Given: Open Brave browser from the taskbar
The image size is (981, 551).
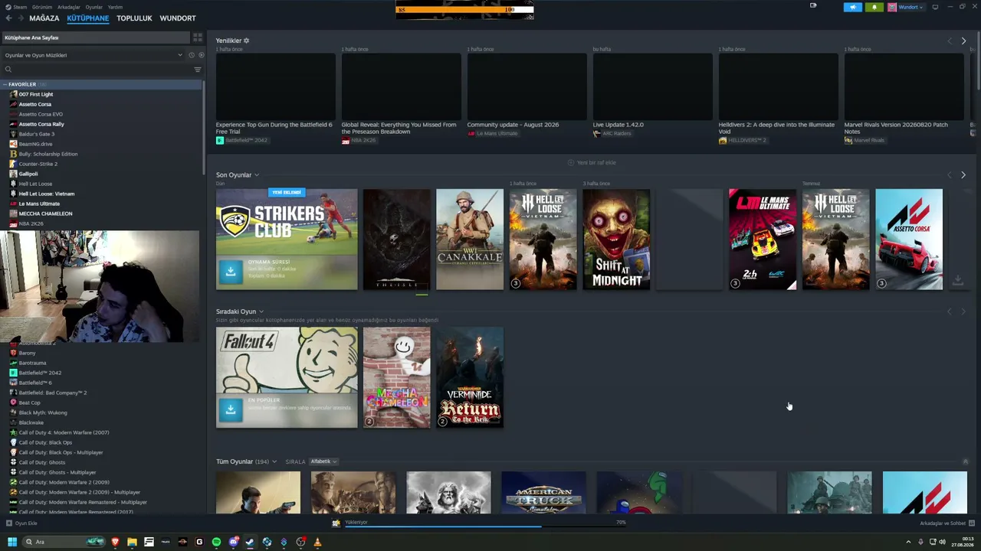Looking at the screenshot, I should 115,542.
